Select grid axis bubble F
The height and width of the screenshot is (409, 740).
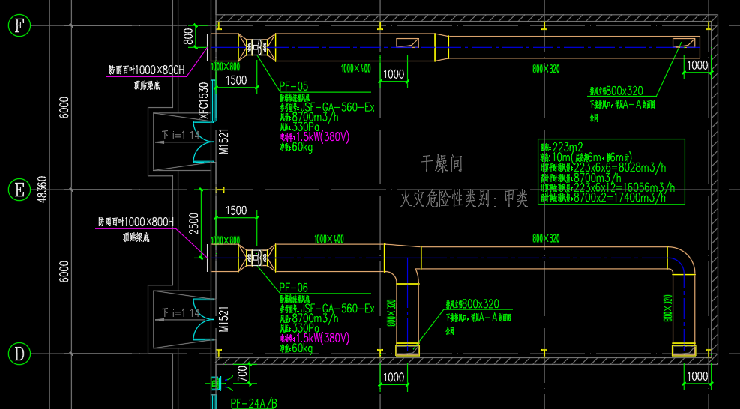(19, 26)
